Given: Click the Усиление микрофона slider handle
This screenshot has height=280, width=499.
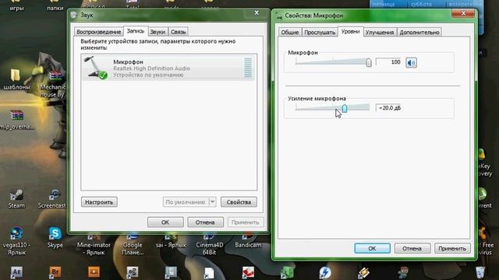Looking at the screenshot, I should [x=345, y=108].
